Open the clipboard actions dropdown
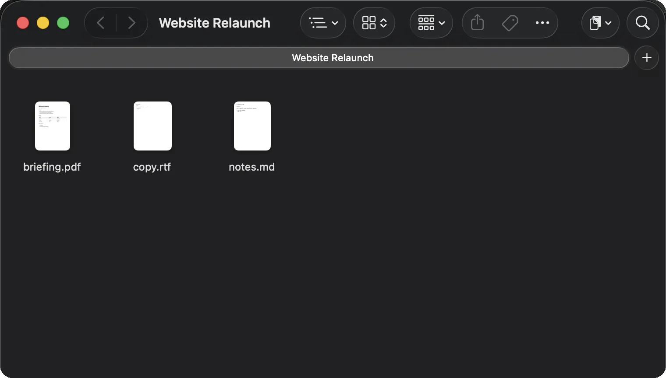This screenshot has width=666, height=378. pos(600,23)
